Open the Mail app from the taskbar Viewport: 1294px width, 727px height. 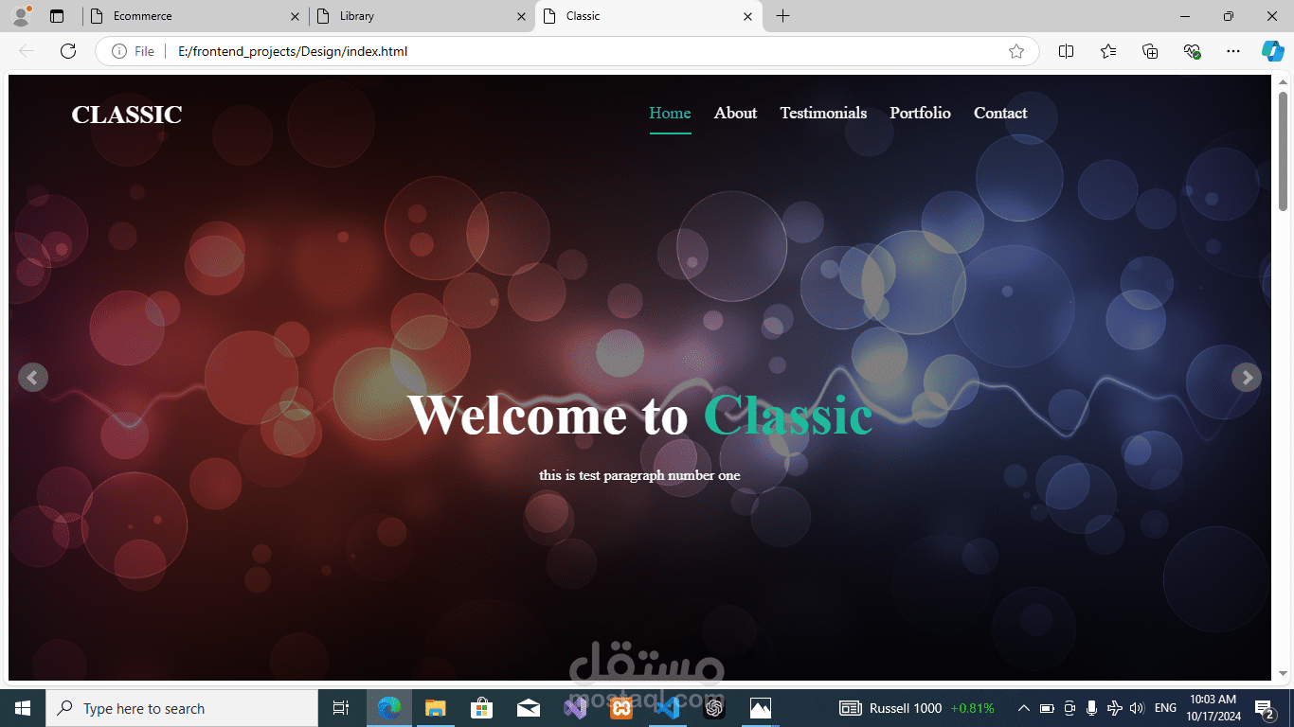click(529, 708)
